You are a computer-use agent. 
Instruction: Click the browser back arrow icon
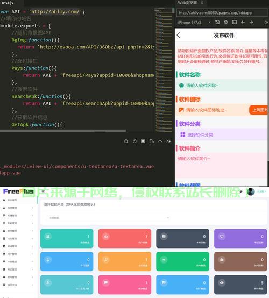pos(243,22)
